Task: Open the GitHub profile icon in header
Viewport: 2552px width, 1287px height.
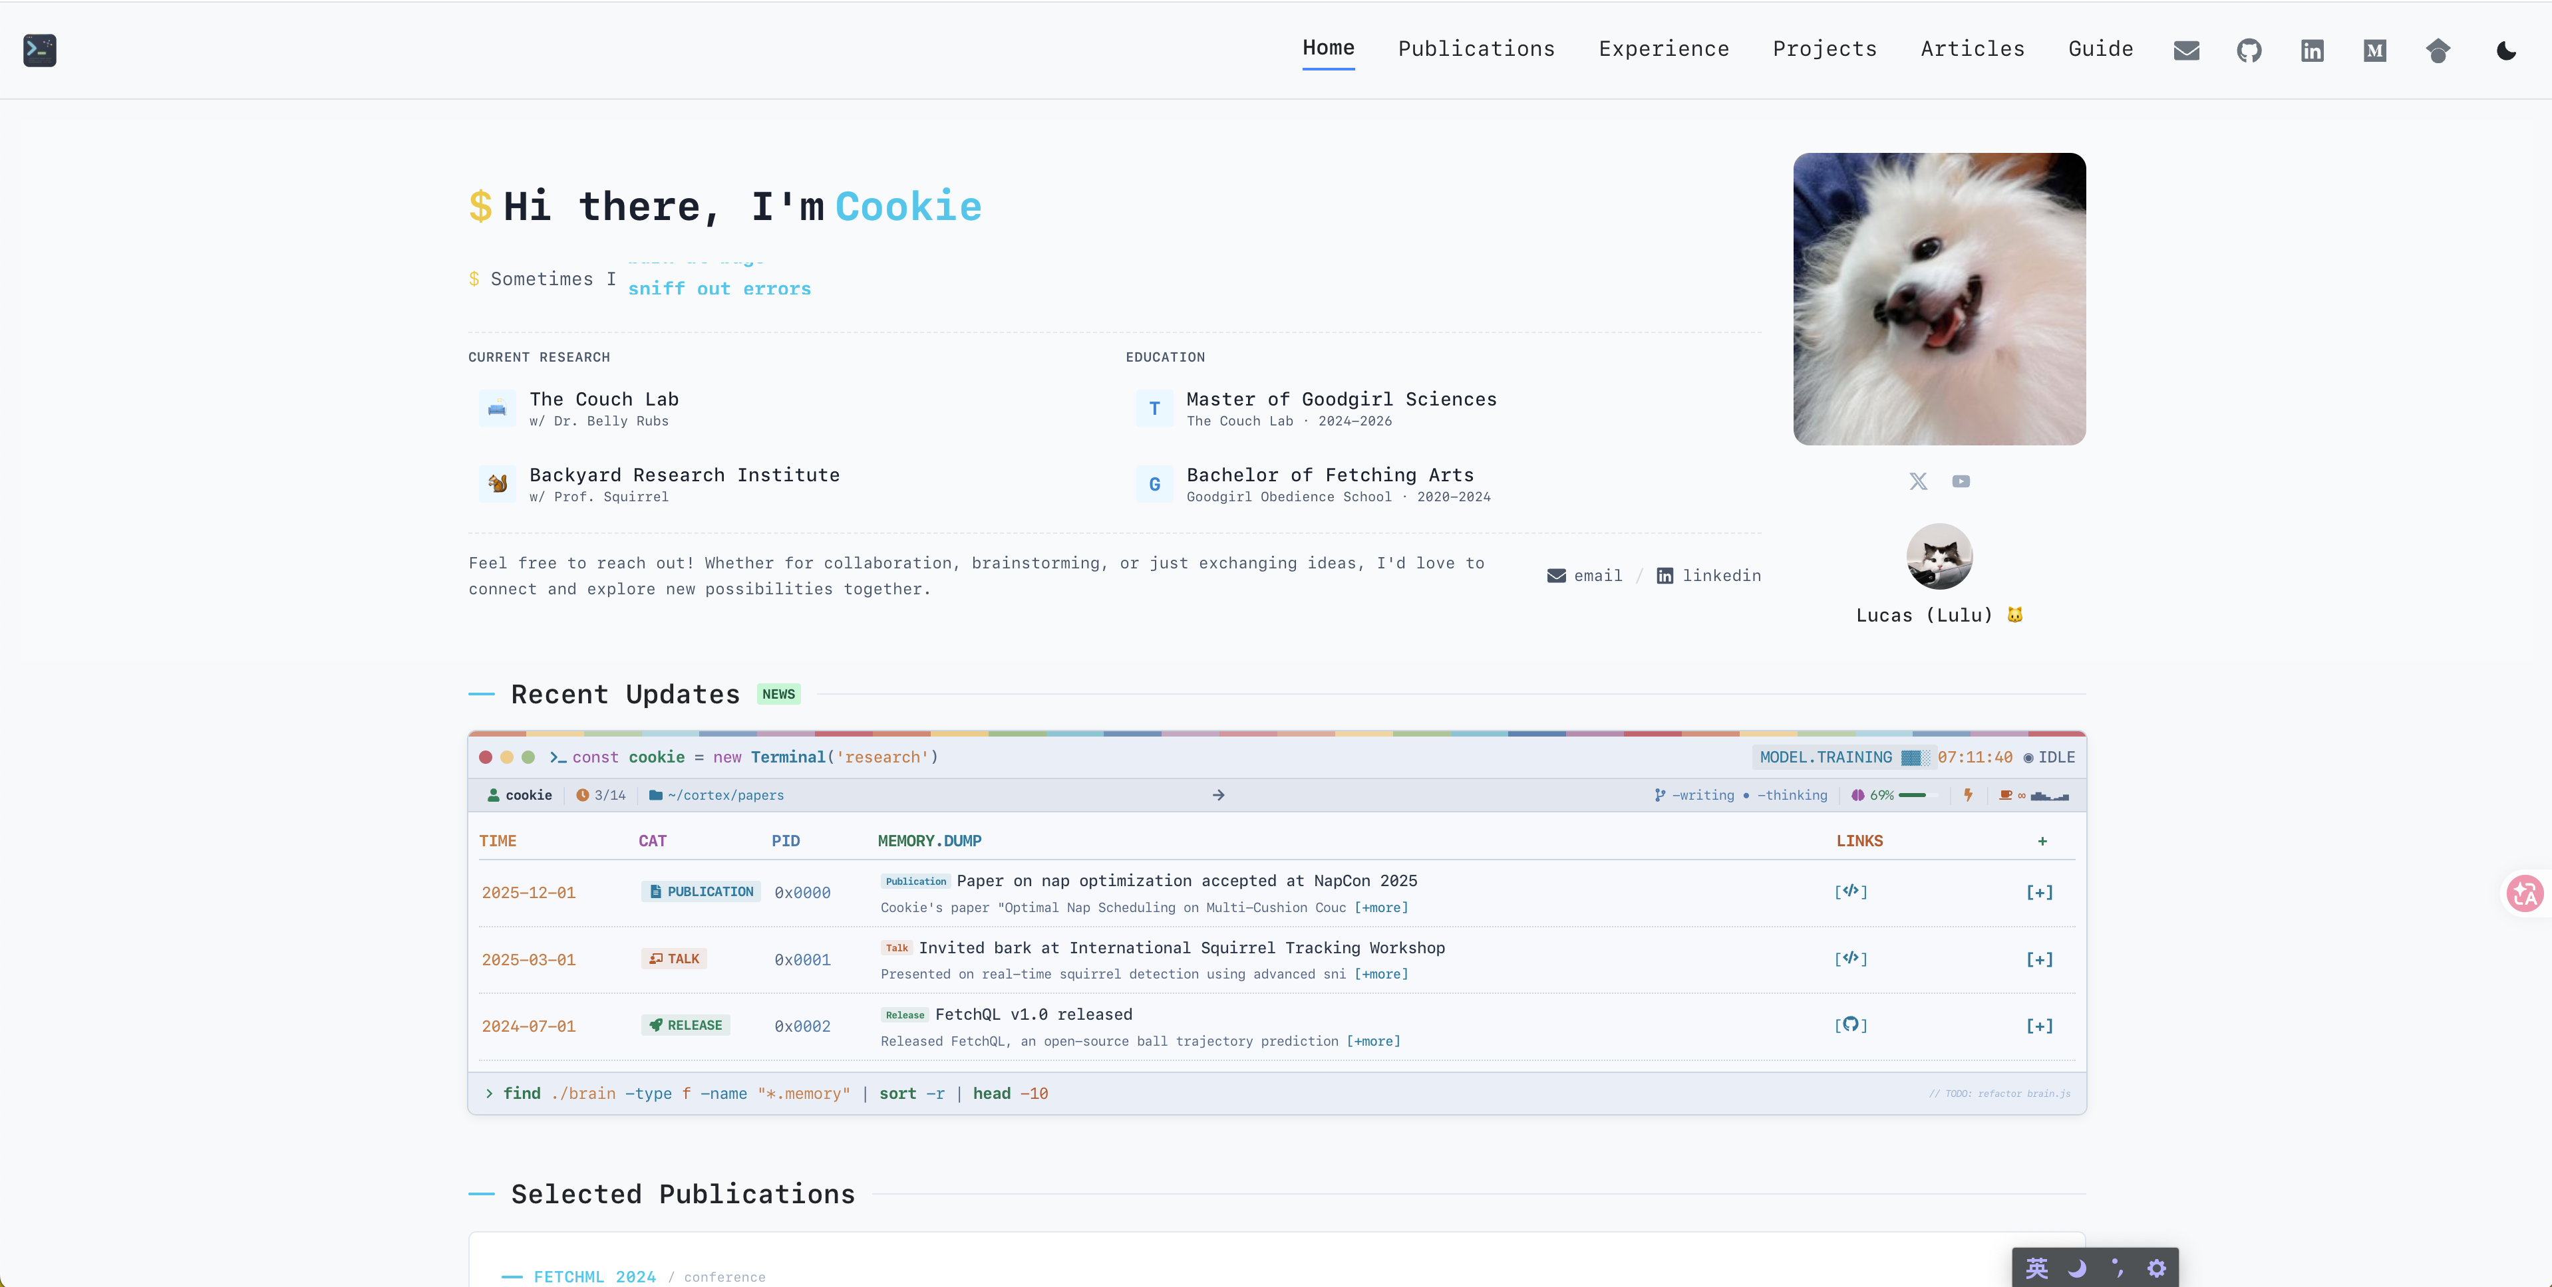Action: click(x=2250, y=51)
